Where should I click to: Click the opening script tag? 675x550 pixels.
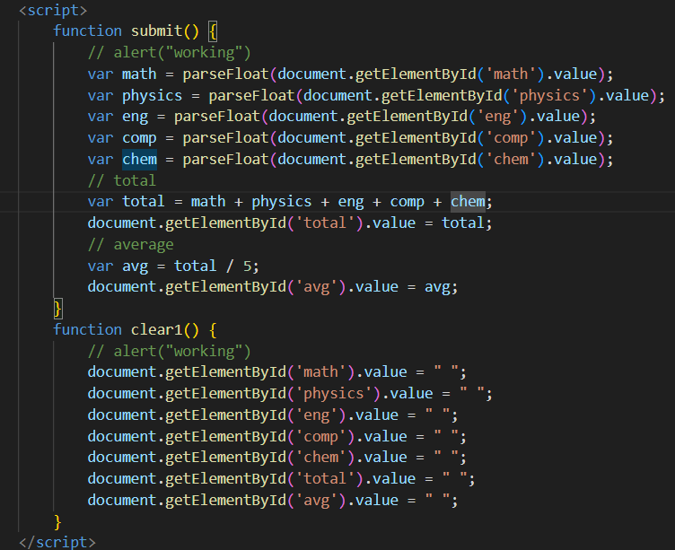coord(53,10)
